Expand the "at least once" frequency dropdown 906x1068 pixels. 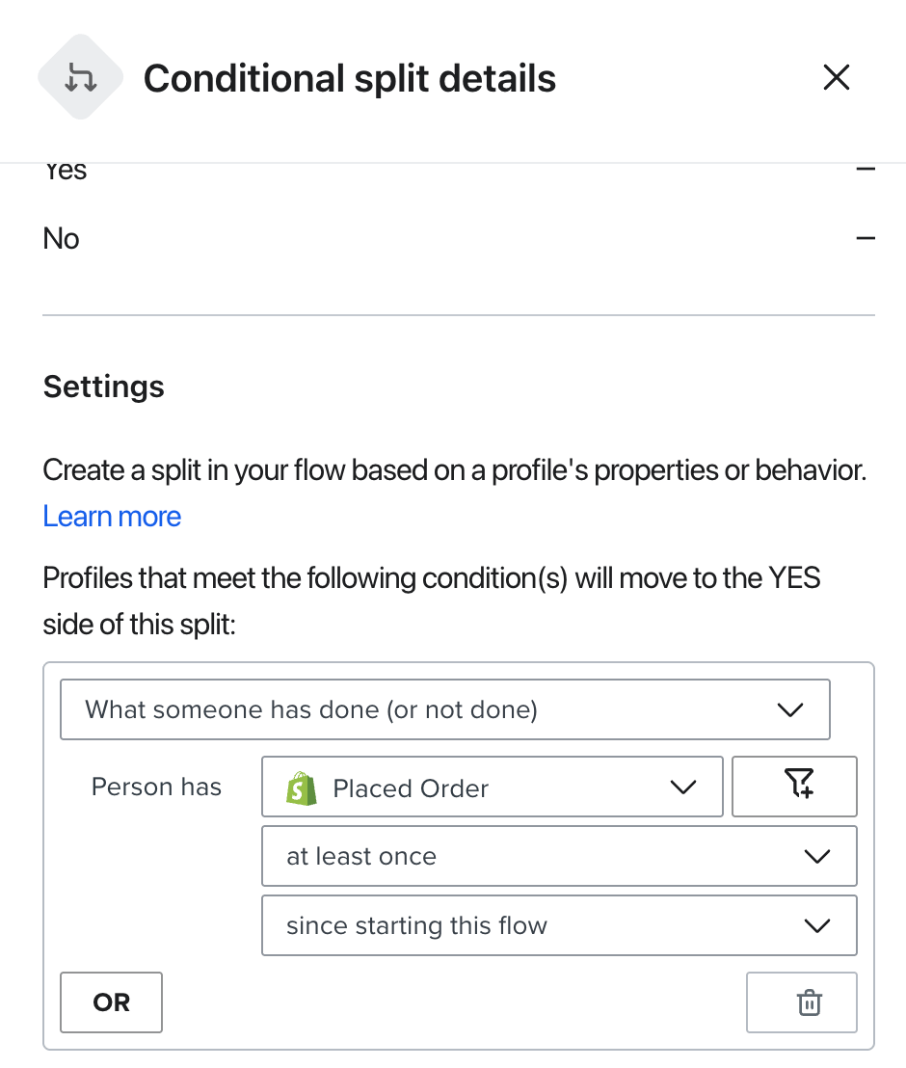coord(559,856)
